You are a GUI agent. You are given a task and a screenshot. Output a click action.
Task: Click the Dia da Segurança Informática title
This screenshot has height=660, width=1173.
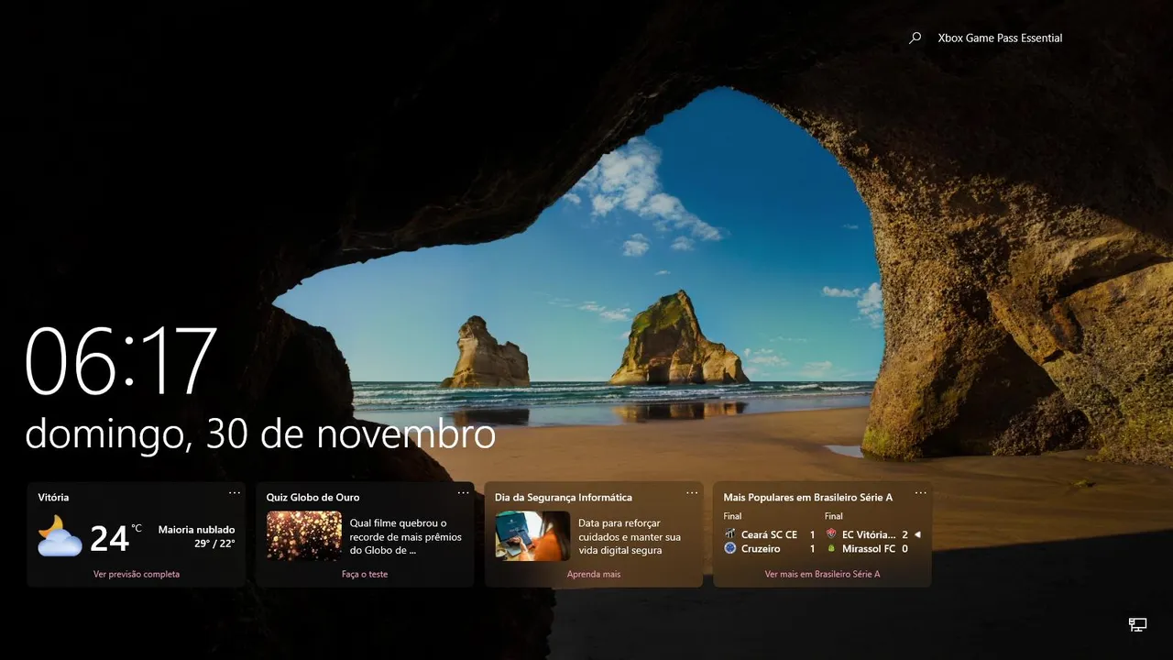pyautogui.click(x=564, y=498)
